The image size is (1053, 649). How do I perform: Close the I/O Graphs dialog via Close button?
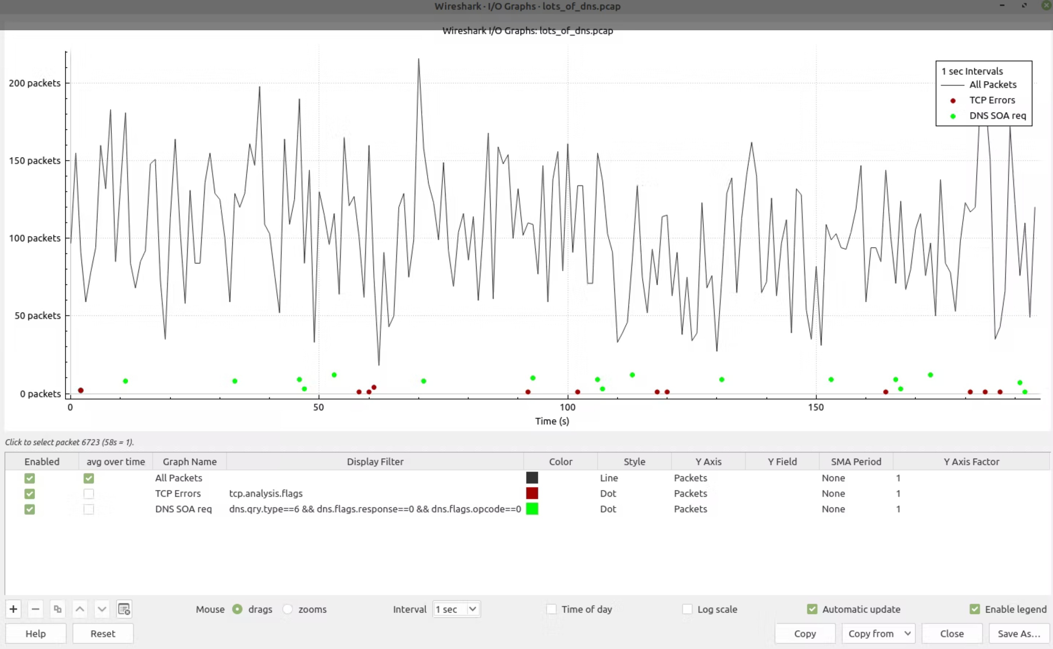tap(952, 633)
